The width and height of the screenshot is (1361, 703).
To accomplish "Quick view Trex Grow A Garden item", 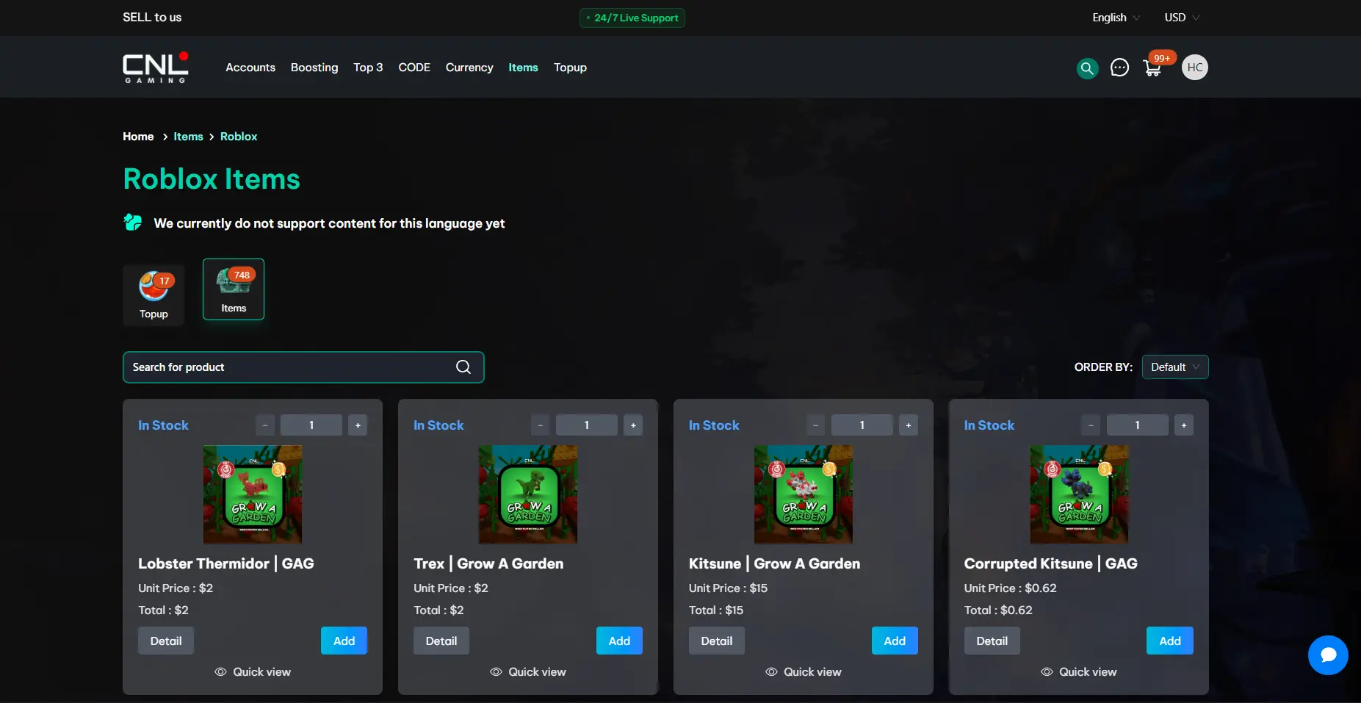I will (528, 672).
